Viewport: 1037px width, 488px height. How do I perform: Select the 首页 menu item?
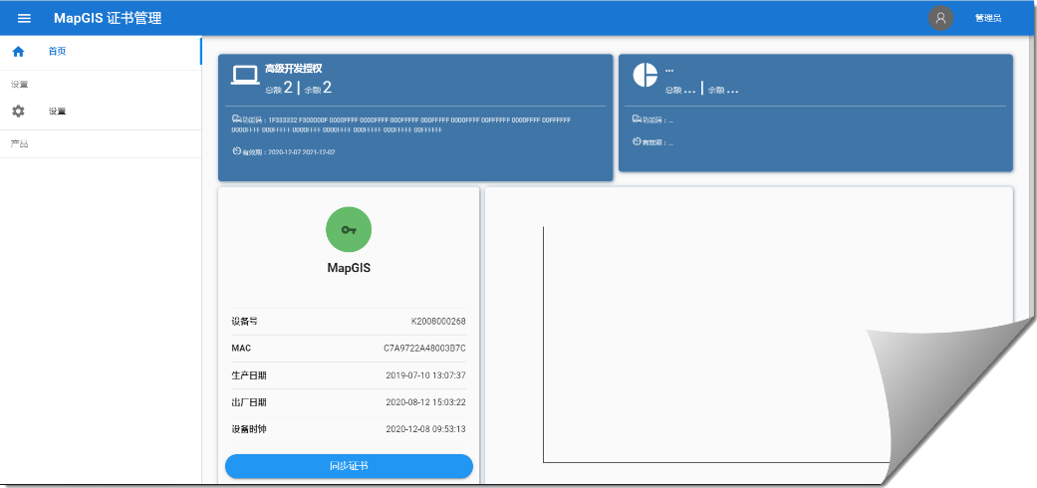[58, 51]
